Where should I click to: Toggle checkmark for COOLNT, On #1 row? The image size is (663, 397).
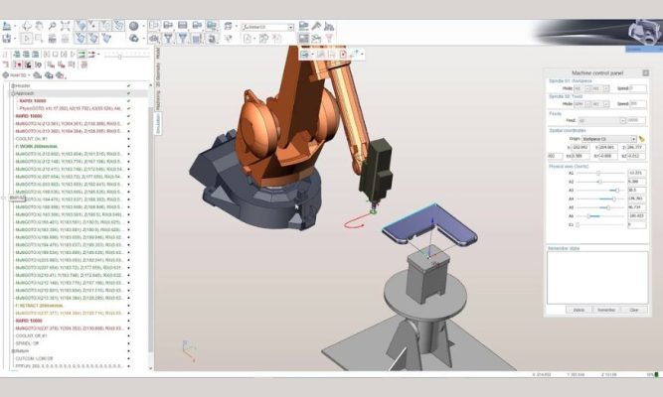(x=128, y=139)
